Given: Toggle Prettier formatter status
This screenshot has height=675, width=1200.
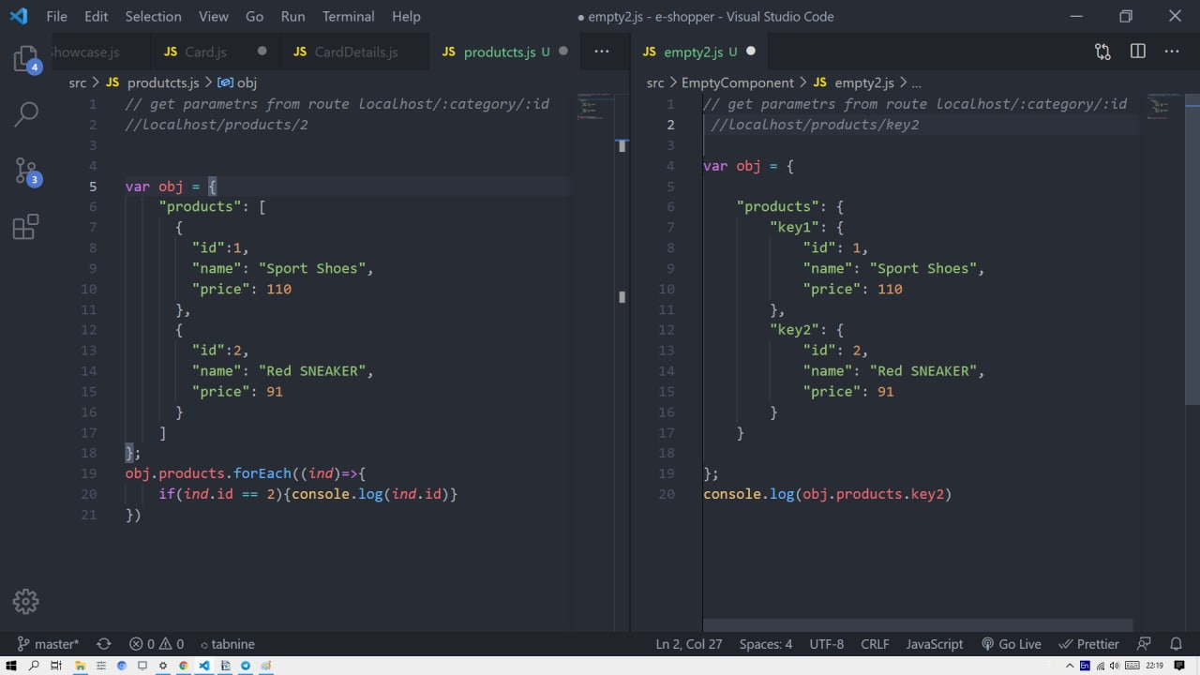Looking at the screenshot, I should click(1088, 644).
